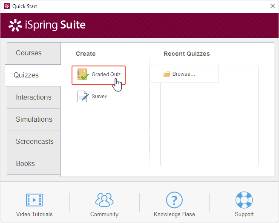This screenshot has width=279, height=223.
Task: Click the Graded Quiz checkmark icon
Action: [x=83, y=74]
